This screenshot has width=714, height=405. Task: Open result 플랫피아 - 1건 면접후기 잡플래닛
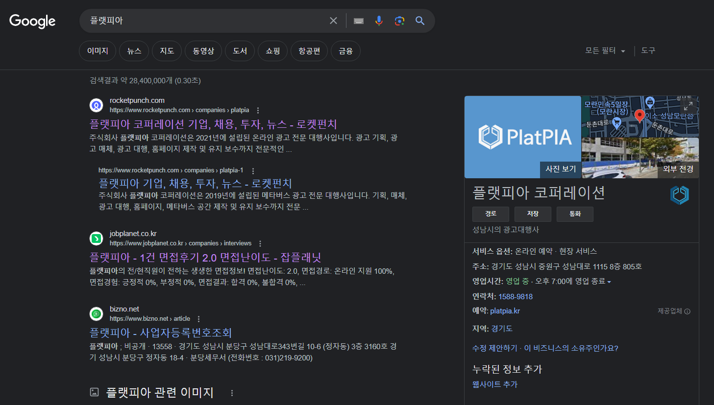click(x=205, y=258)
